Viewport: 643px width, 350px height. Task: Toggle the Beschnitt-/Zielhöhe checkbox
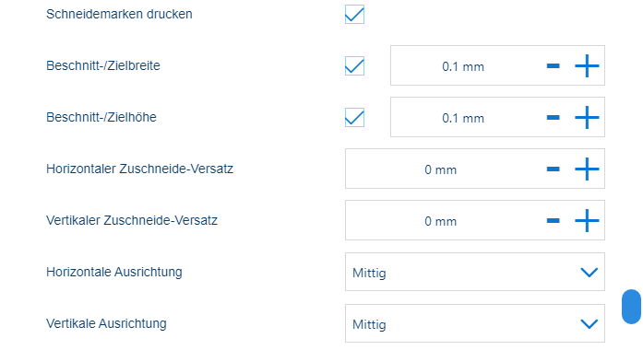coord(355,118)
